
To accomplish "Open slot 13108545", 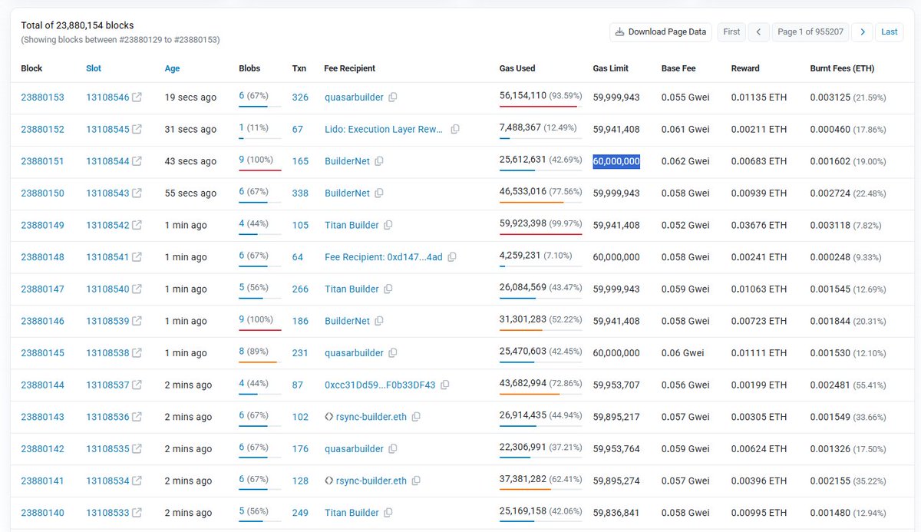I will pyautogui.click(x=107, y=130).
